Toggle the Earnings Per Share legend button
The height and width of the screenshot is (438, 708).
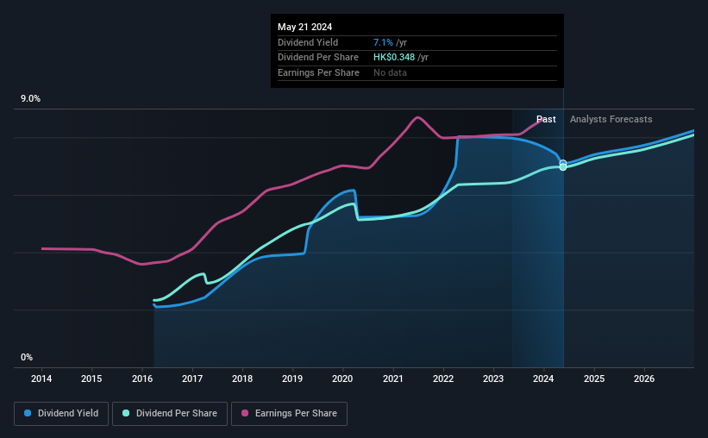(x=289, y=414)
